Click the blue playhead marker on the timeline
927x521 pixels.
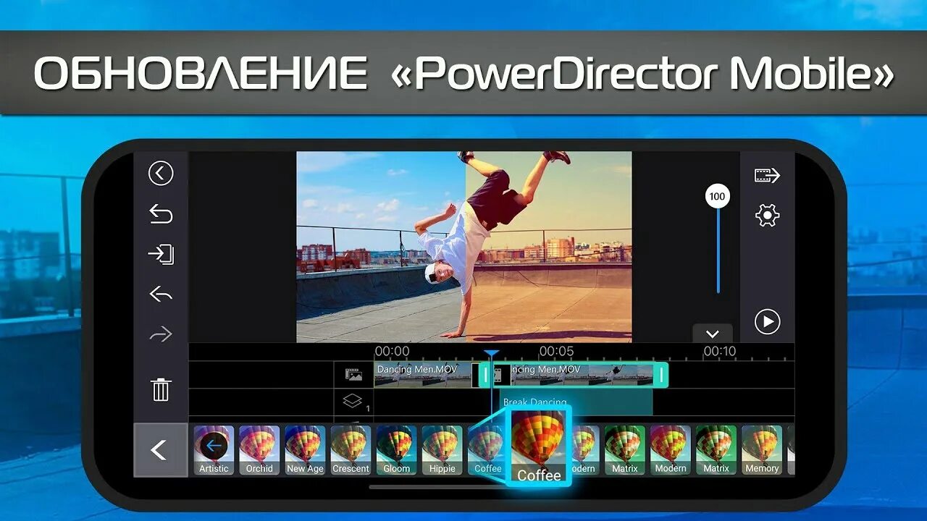492,354
